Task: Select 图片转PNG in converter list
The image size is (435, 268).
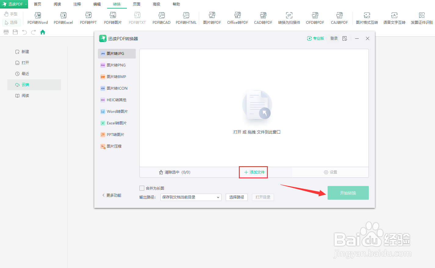Action: (x=117, y=65)
